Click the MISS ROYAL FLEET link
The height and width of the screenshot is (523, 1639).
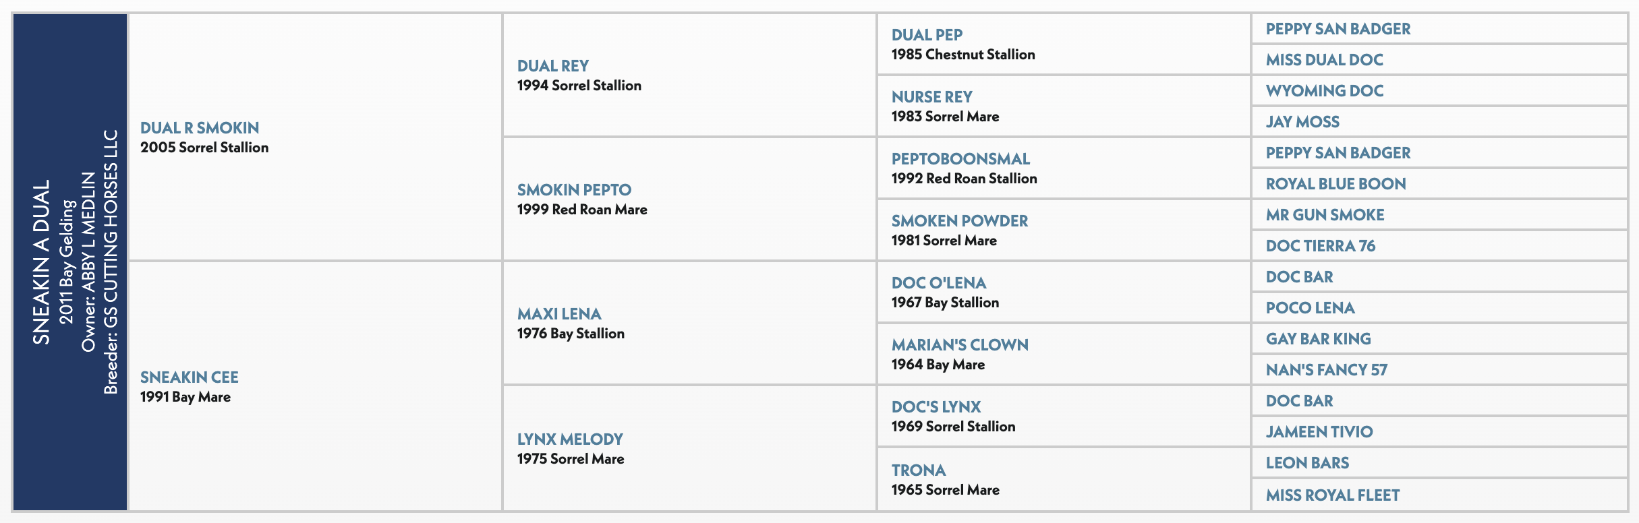click(1333, 495)
